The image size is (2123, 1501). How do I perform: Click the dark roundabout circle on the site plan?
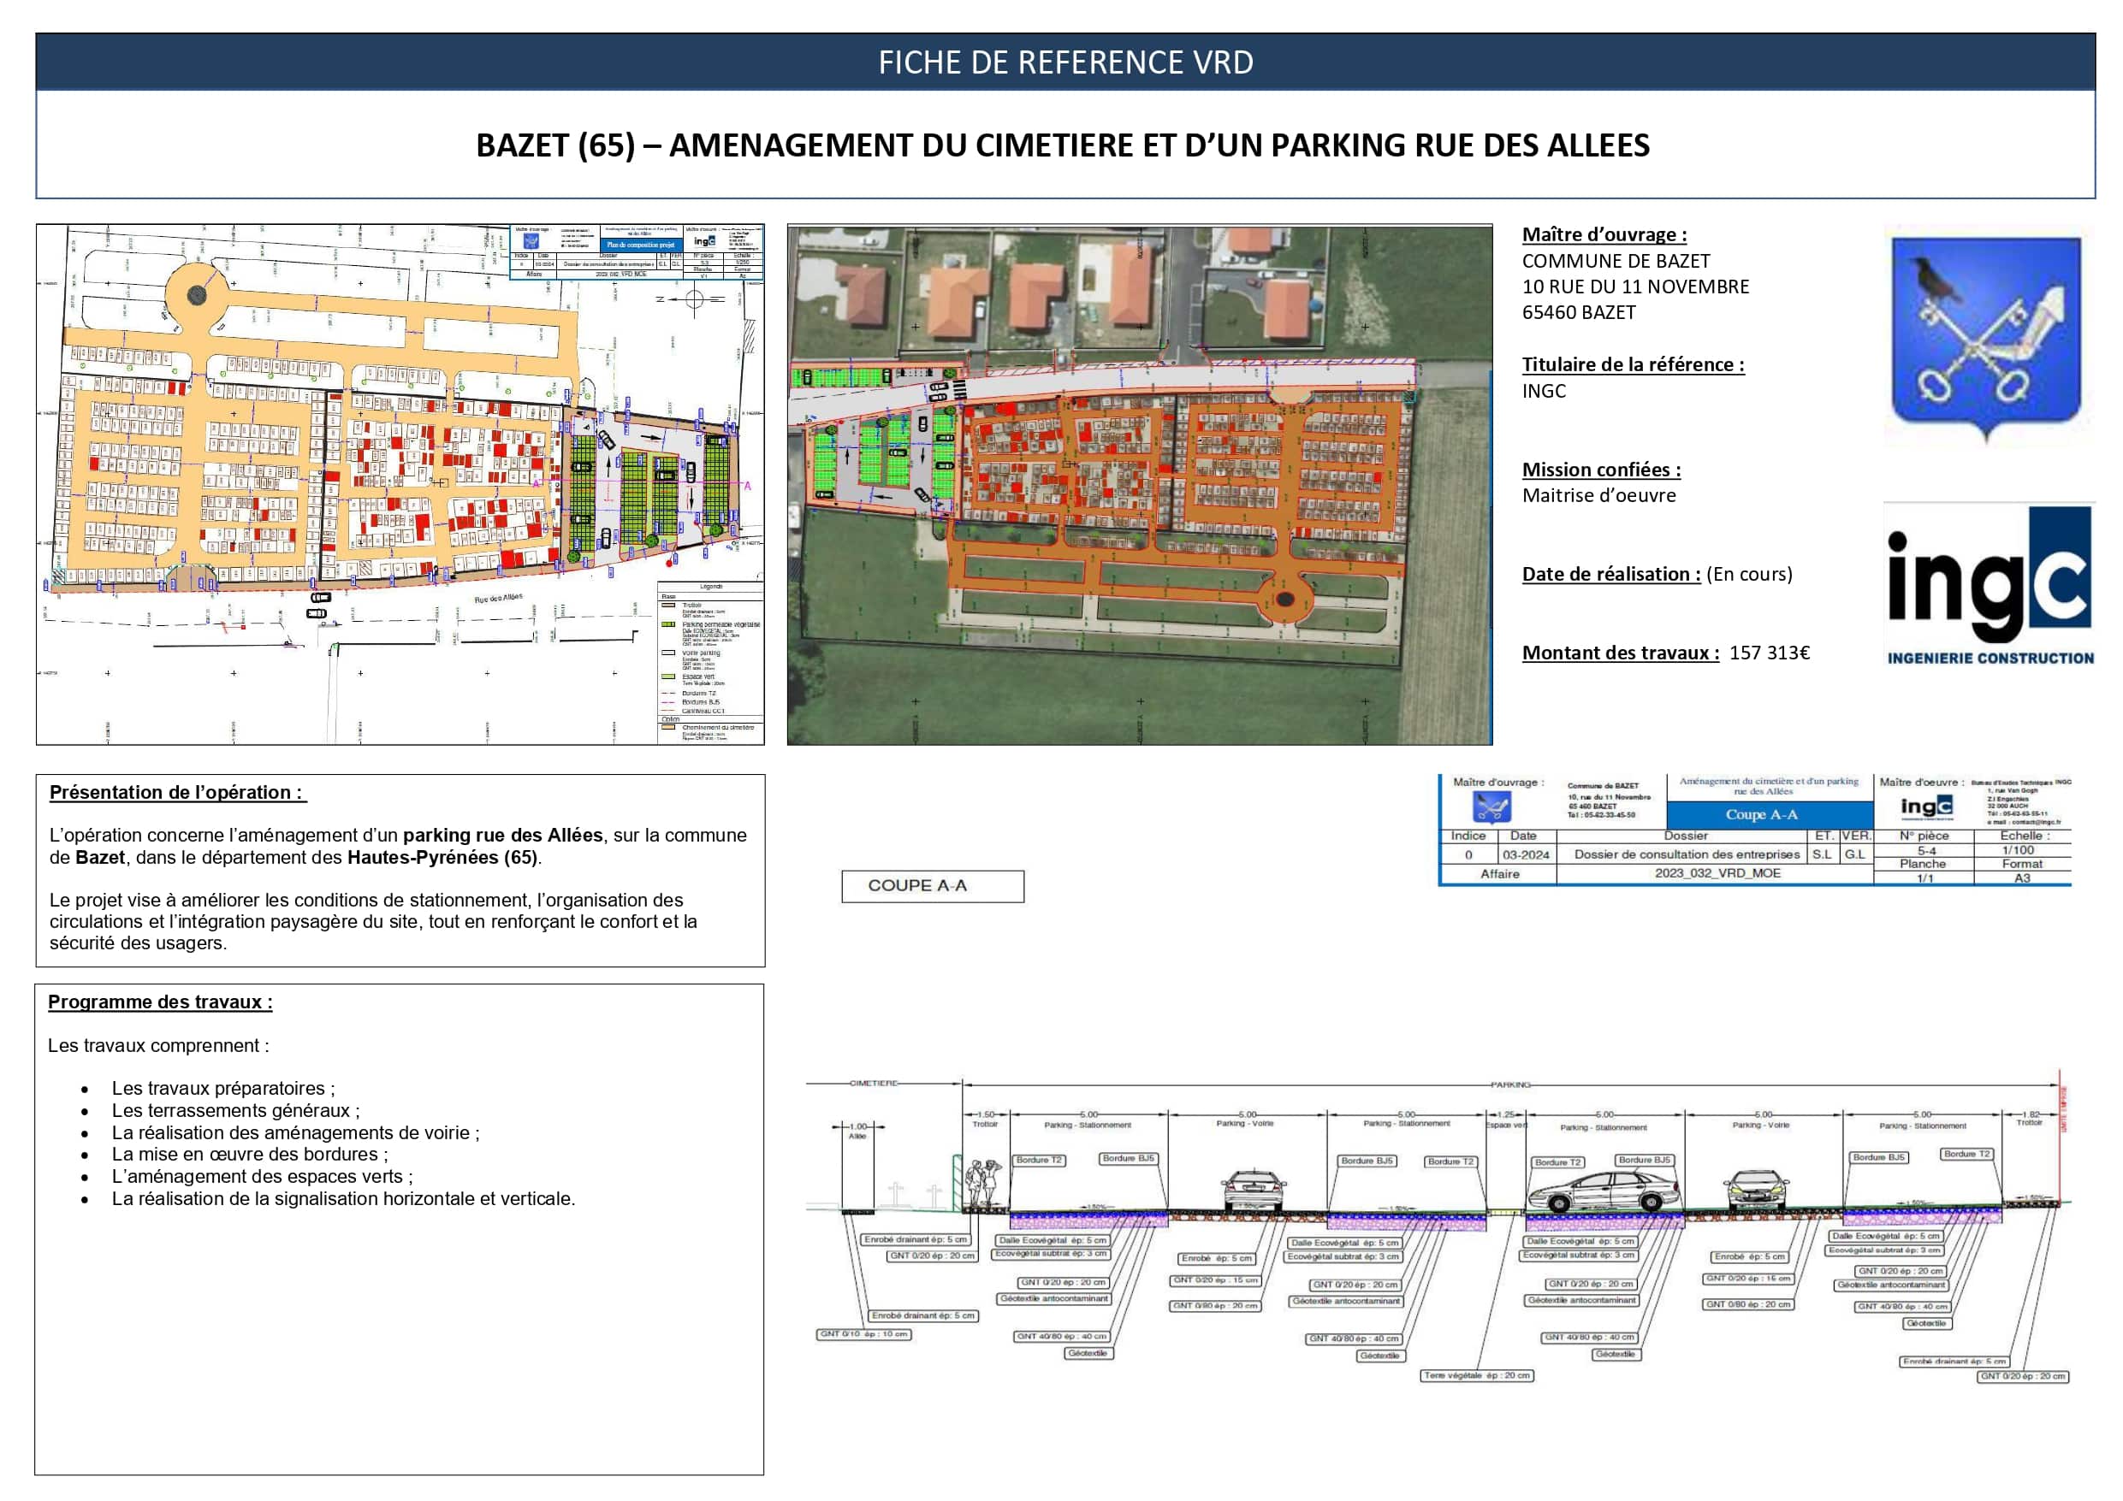(197, 295)
